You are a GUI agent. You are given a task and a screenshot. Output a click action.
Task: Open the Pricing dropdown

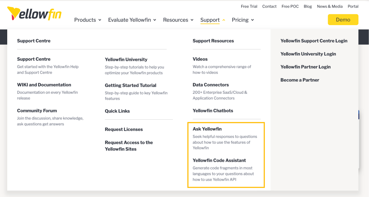[x=242, y=20]
